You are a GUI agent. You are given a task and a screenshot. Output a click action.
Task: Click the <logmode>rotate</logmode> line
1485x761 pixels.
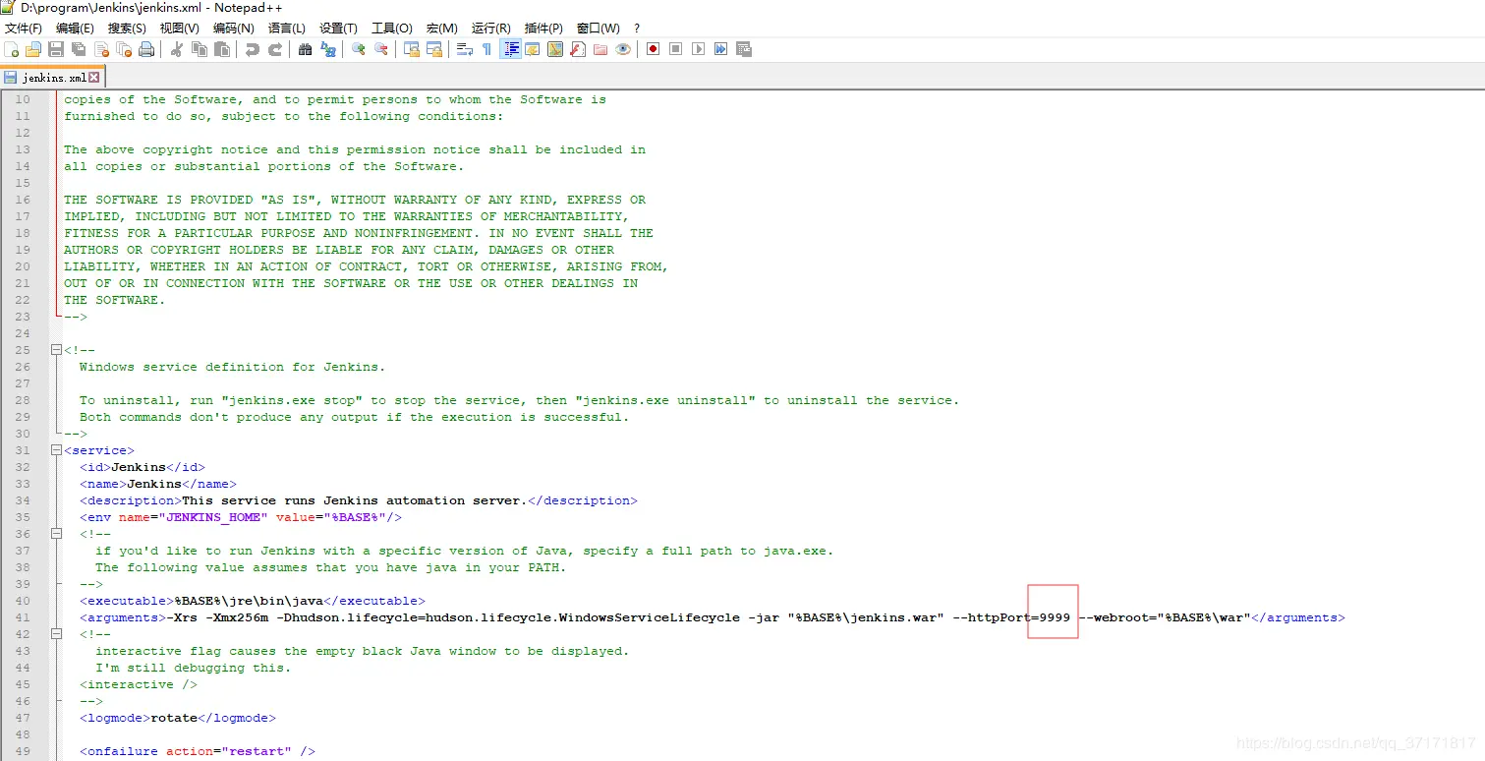(178, 718)
